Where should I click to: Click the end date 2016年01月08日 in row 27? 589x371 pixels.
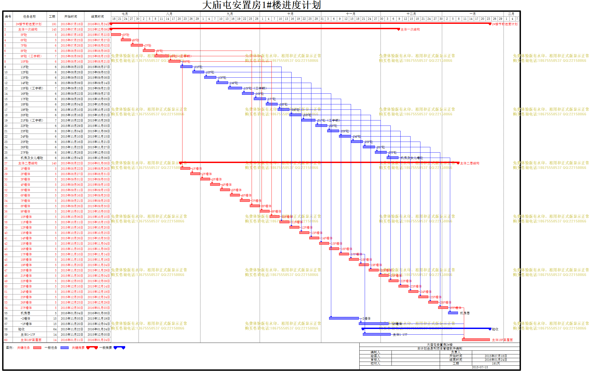pyautogui.click(x=99, y=163)
